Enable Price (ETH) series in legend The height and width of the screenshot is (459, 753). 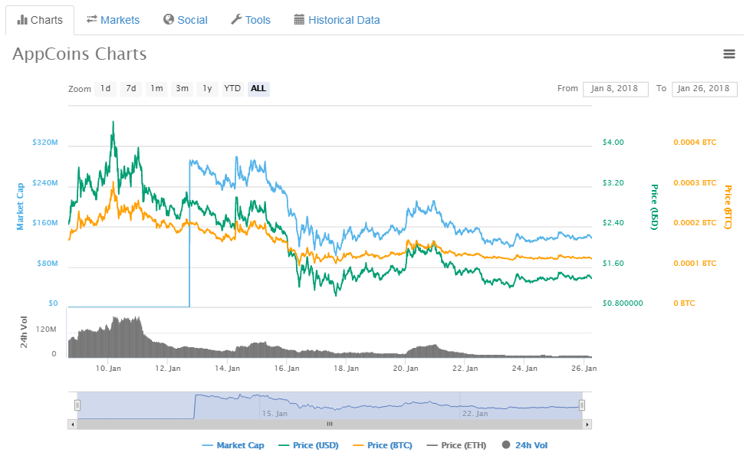point(456,445)
